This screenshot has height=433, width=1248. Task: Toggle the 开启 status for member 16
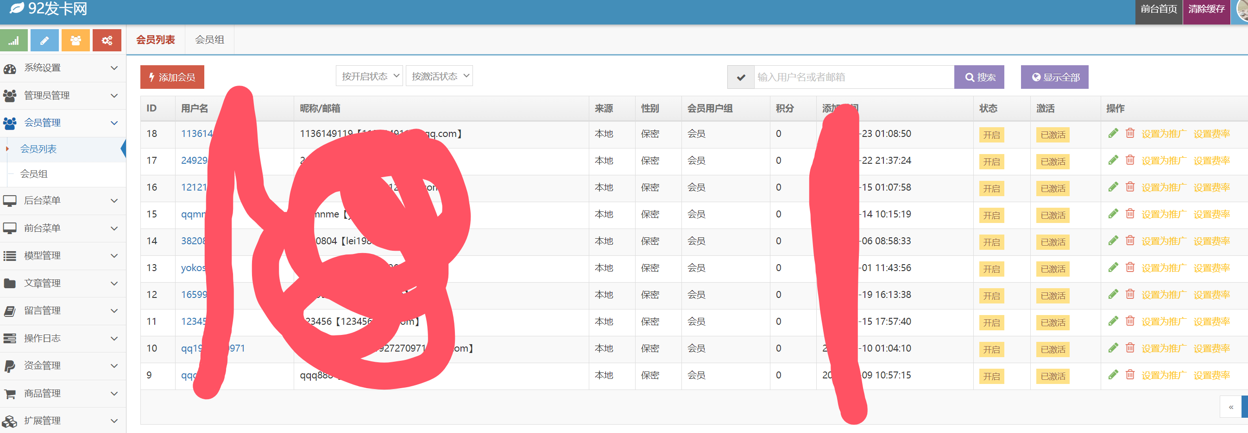[x=991, y=188]
